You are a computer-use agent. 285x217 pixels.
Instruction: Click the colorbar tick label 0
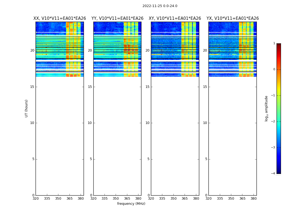pyautogui.click(x=274, y=69)
